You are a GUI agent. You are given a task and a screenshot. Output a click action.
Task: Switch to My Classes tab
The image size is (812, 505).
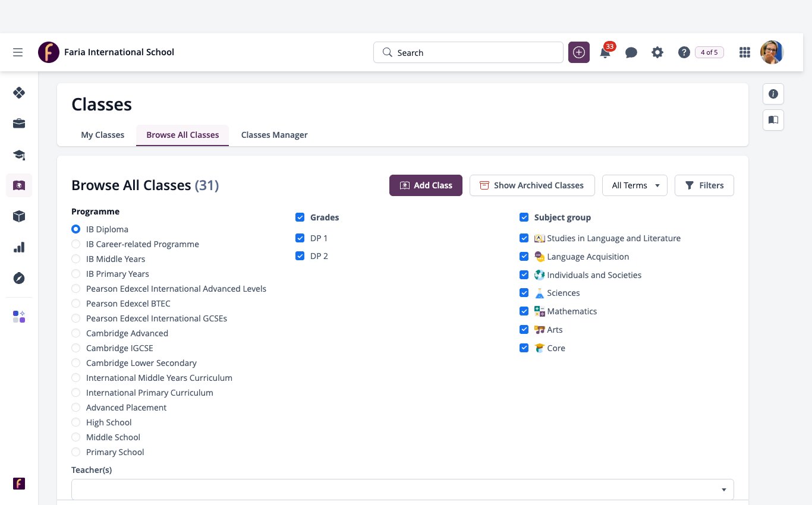point(102,135)
